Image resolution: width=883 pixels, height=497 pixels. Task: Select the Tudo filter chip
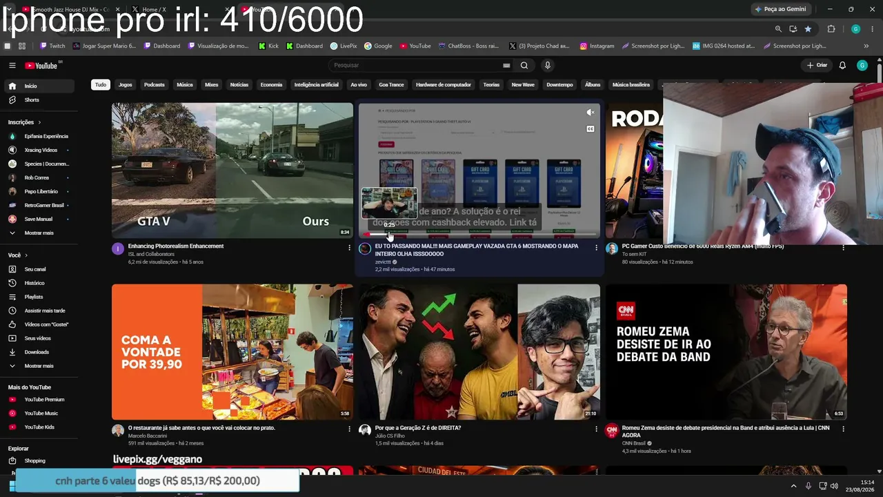(x=101, y=85)
